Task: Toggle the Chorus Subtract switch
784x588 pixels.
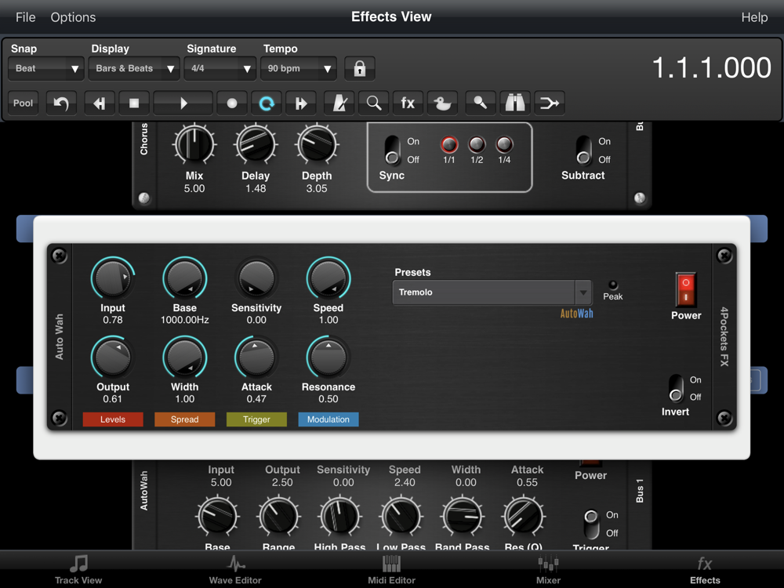Action: [x=583, y=150]
